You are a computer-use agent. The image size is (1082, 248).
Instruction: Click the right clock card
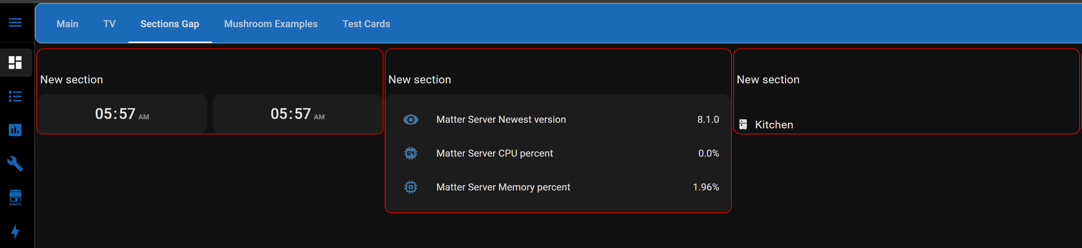click(x=297, y=114)
